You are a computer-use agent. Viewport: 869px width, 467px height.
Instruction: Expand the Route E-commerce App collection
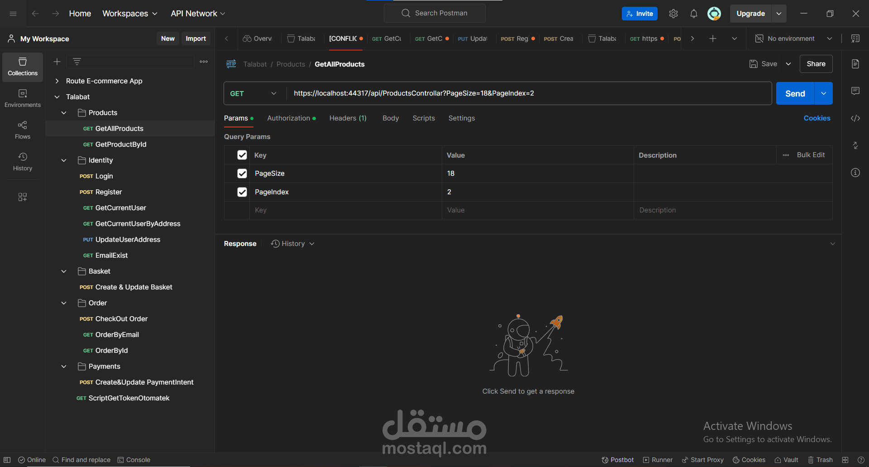57,81
